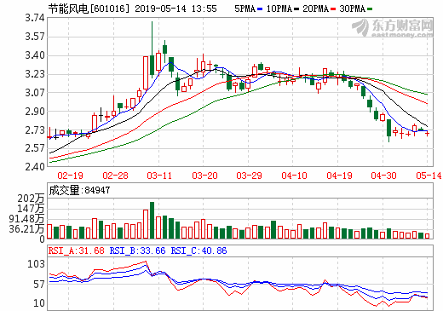Click the RSI_C:40.86 indicator label
The width and height of the screenshot is (443, 311).
pyautogui.click(x=198, y=251)
